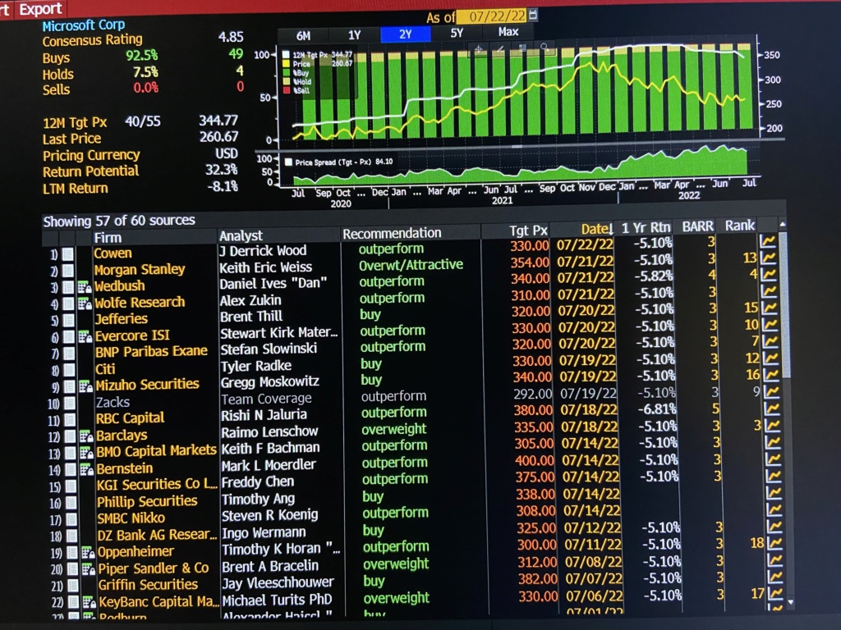Select the pencil annotate tool on chart
Screen dimensions: 841x630
pyautogui.click(x=500, y=49)
